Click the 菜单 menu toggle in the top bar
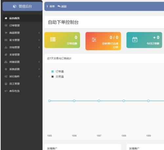This screenshot has width=164, height=150. pyautogui.click(x=51, y=7)
